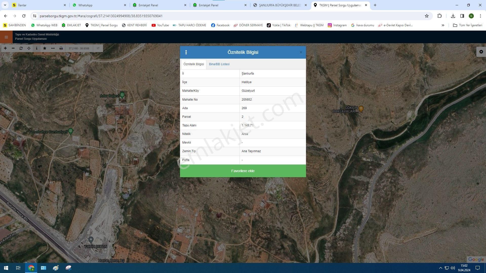Click the zoom in icon on map toolbar
Screen dimensions: 486x273
tap(5, 48)
